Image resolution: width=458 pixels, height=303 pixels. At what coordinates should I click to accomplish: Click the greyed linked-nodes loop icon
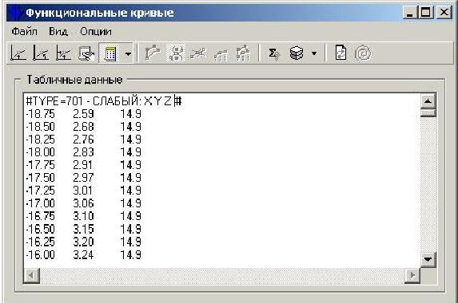coord(176,53)
